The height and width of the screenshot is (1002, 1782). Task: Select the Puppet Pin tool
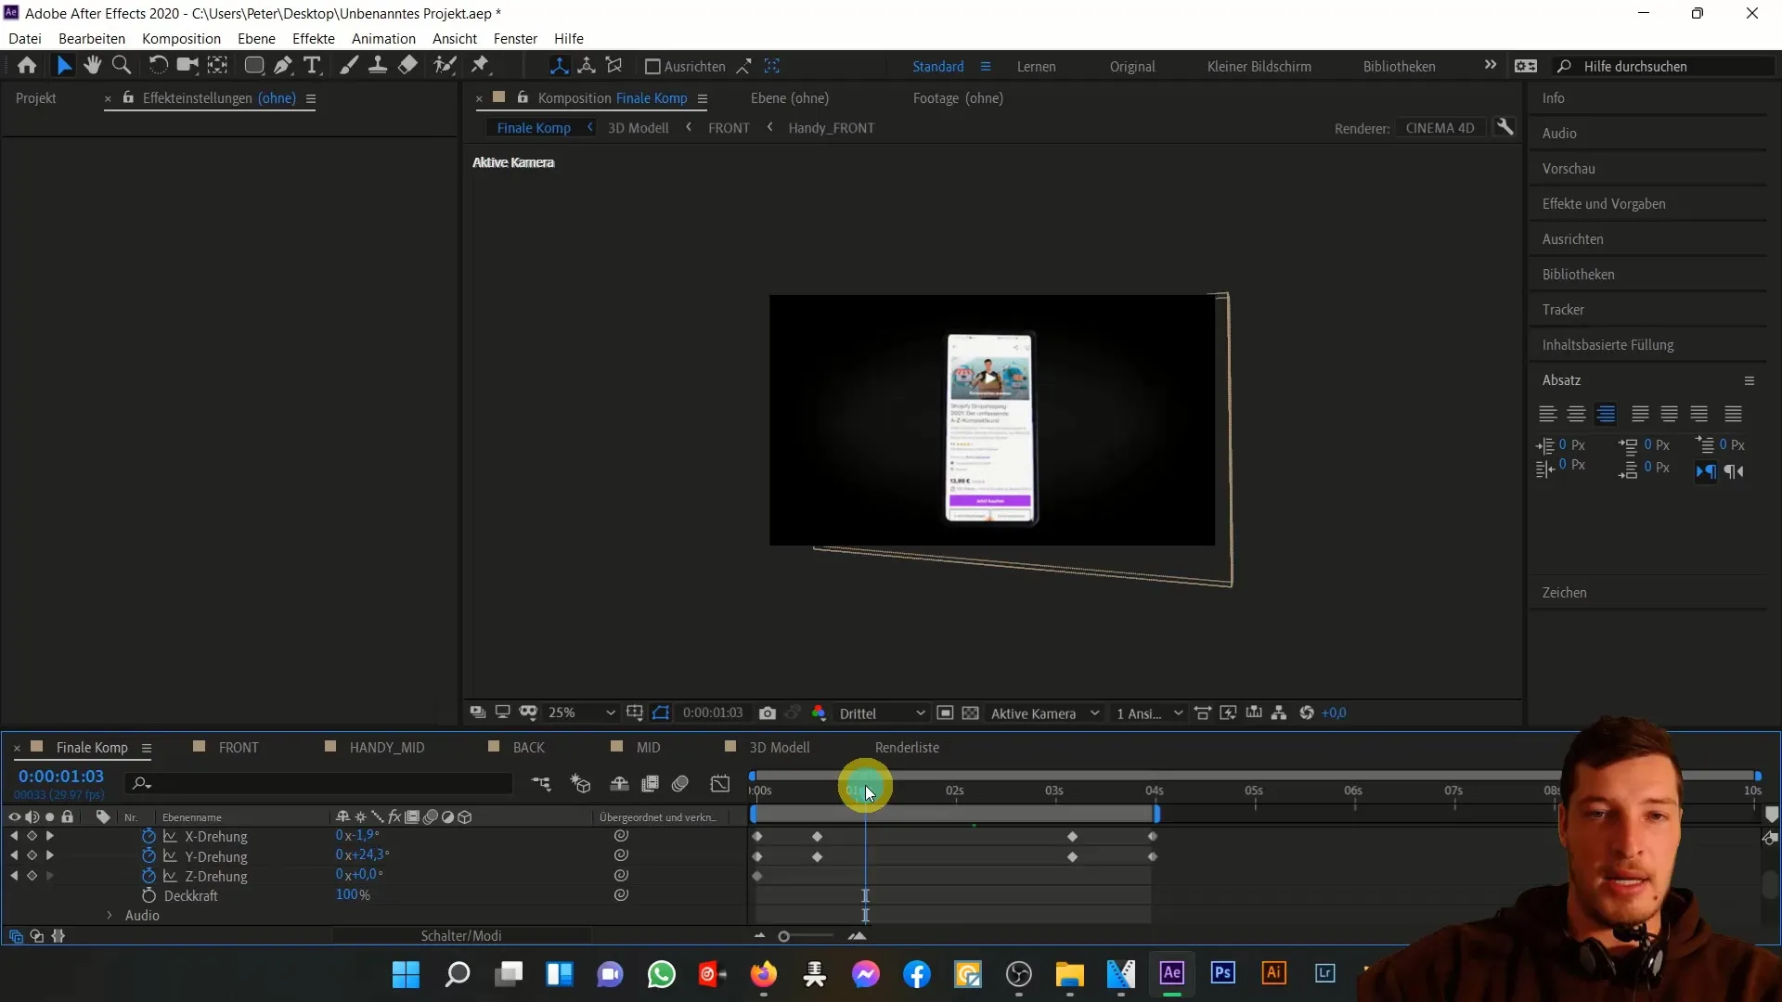tap(480, 66)
